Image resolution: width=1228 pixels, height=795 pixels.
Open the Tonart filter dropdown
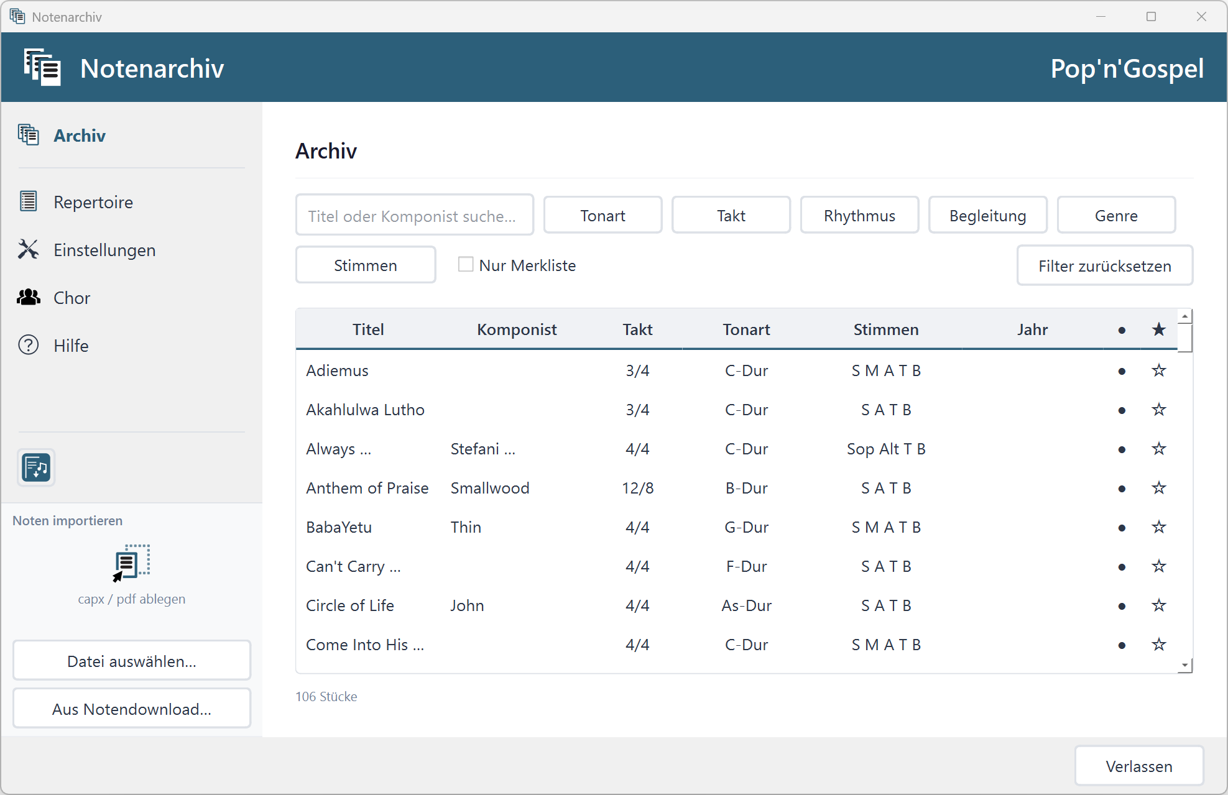602,215
